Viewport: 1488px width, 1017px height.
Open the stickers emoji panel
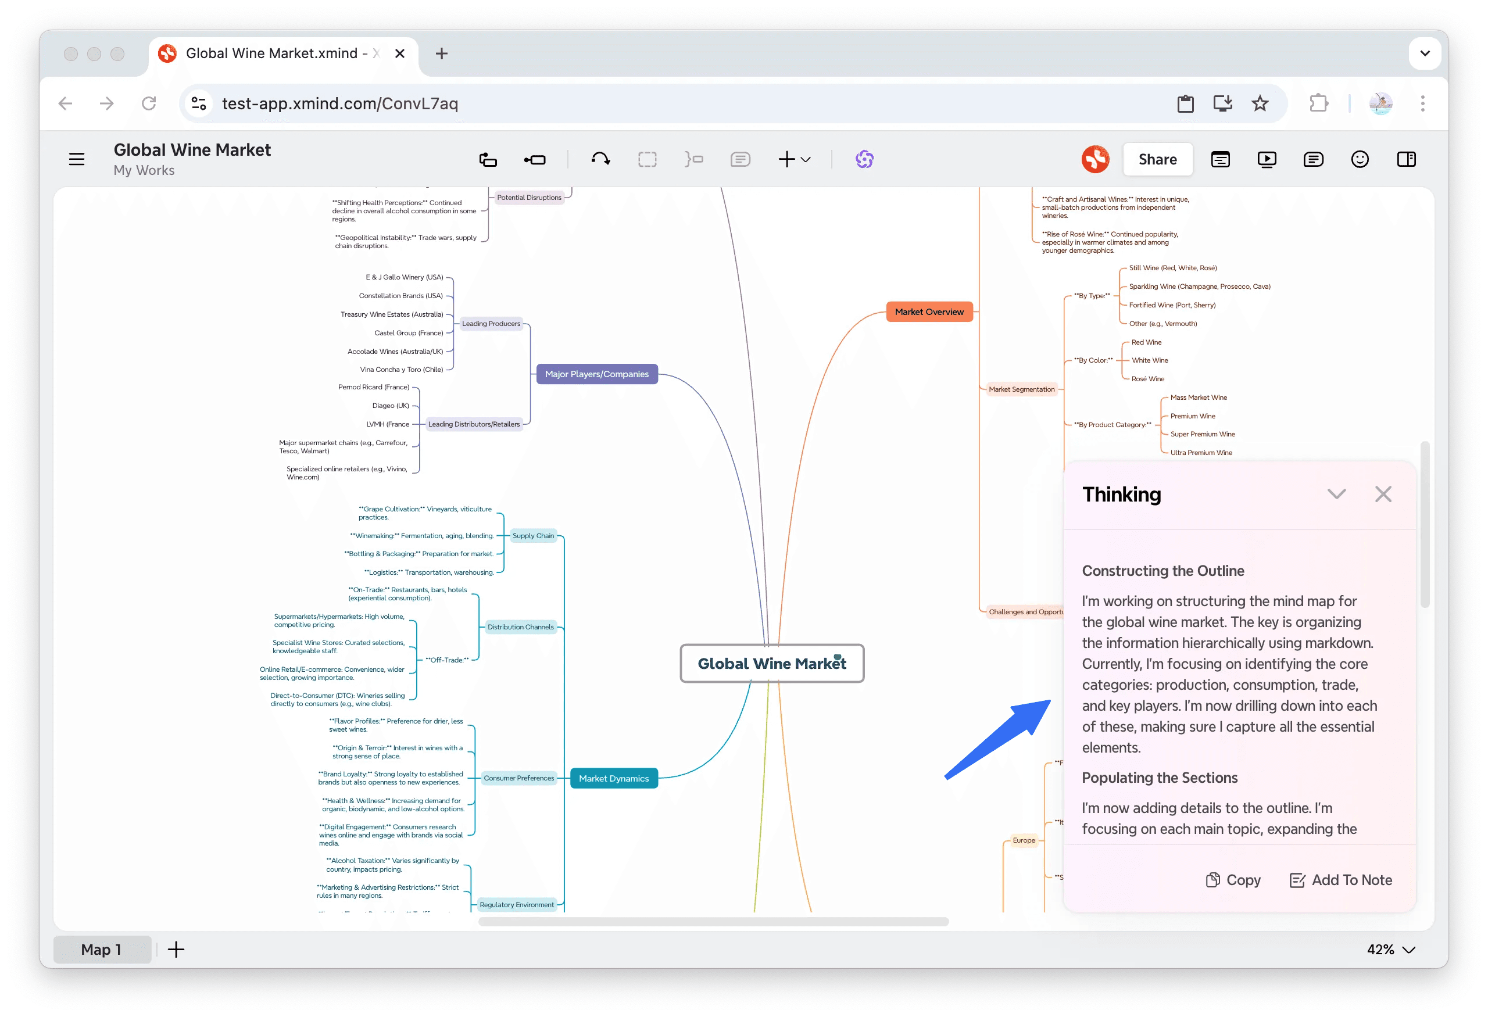[1360, 159]
